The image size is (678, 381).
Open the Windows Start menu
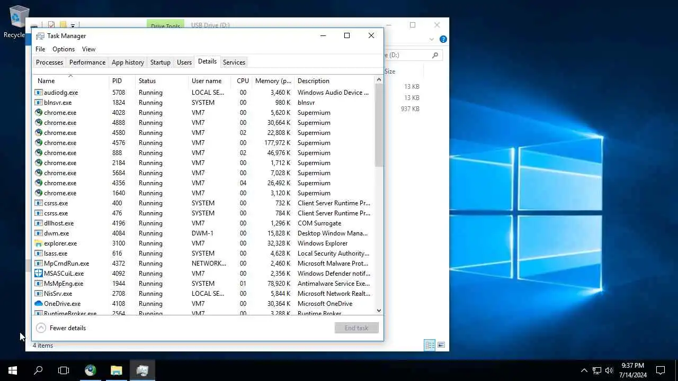point(13,370)
